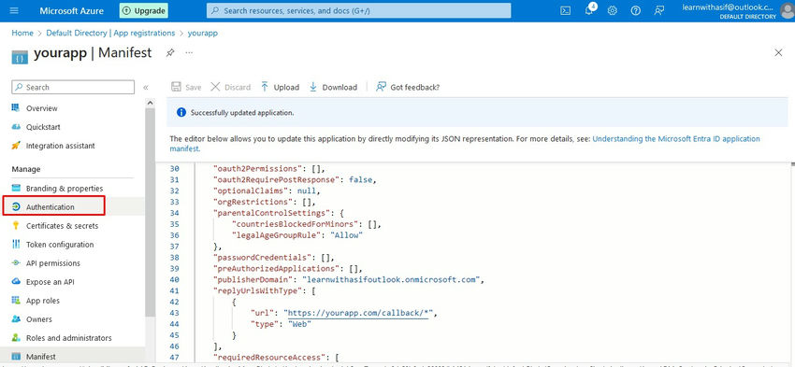Click Upload in the toolbar
The image size is (795, 367).
280,87
